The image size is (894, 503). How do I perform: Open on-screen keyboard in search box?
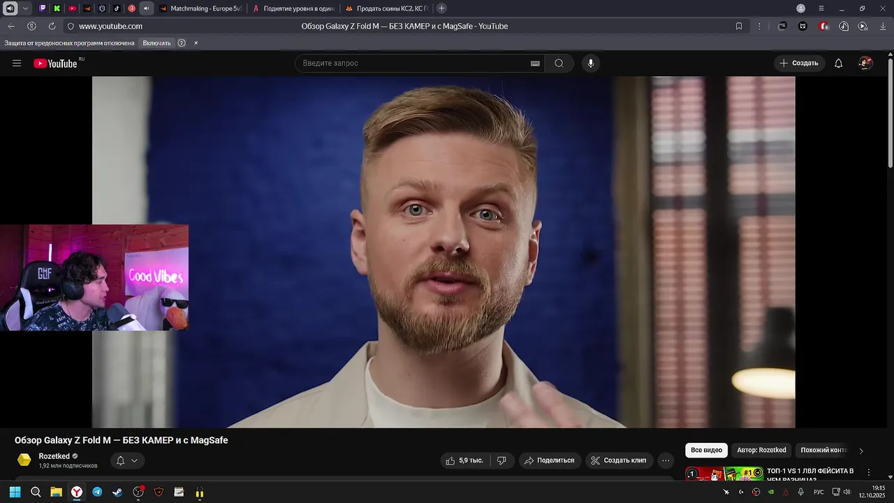535,63
